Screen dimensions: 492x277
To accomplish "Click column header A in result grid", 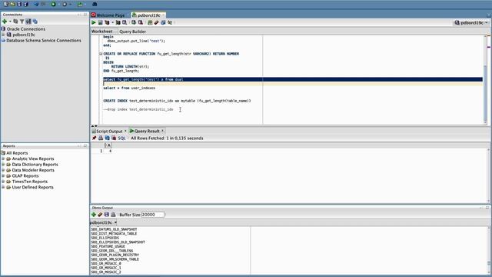I will [x=108, y=145].
